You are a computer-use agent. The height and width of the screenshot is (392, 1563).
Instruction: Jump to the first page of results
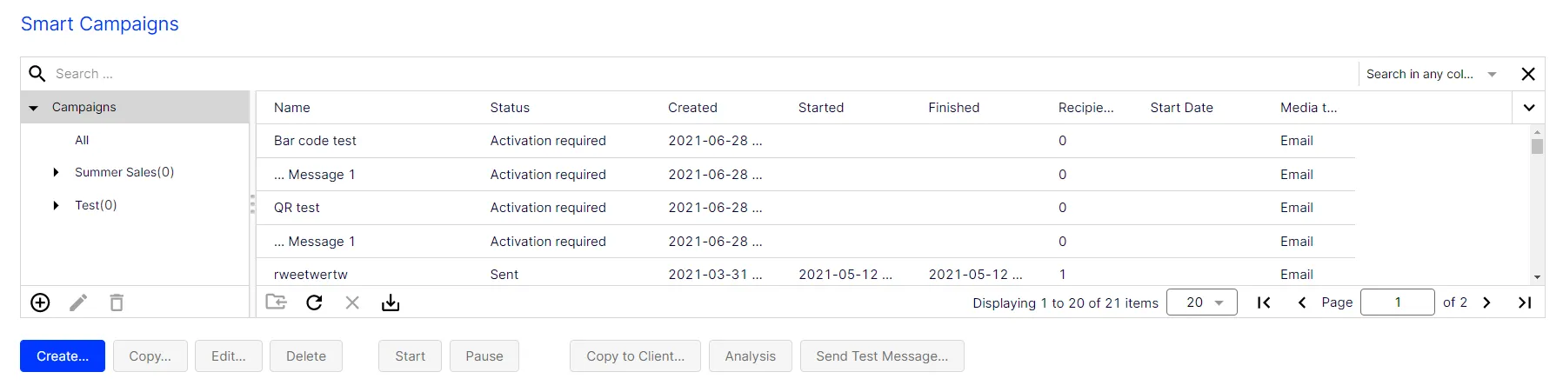click(1264, 302)
